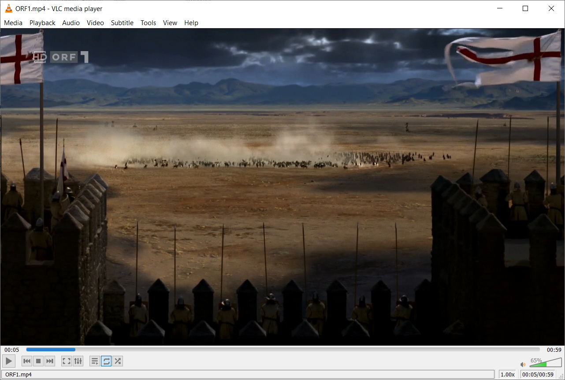This screenshot has width=565, height=380.
Task: Open the Media menu
Action: click(13, 23)
